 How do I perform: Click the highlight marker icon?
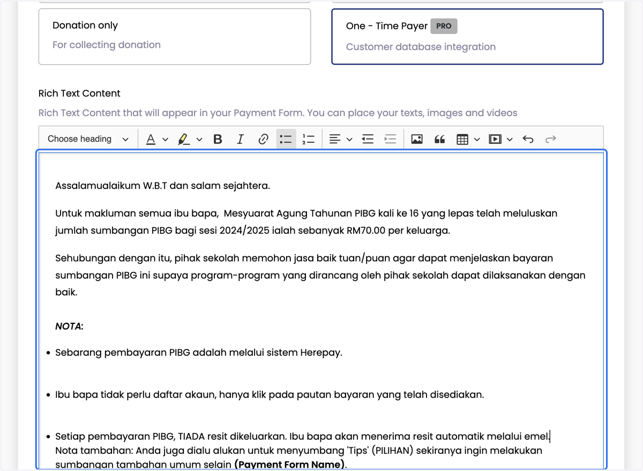[x=184, y=139]
